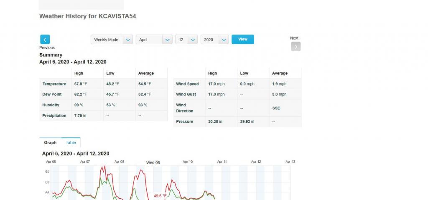Select the Graph tab

pos(50,142)
